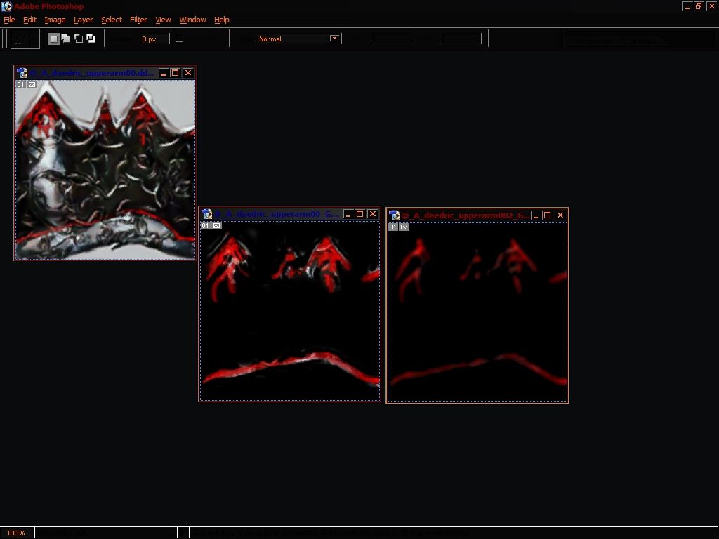Click the 100% zoom field in the status bar

18,533
